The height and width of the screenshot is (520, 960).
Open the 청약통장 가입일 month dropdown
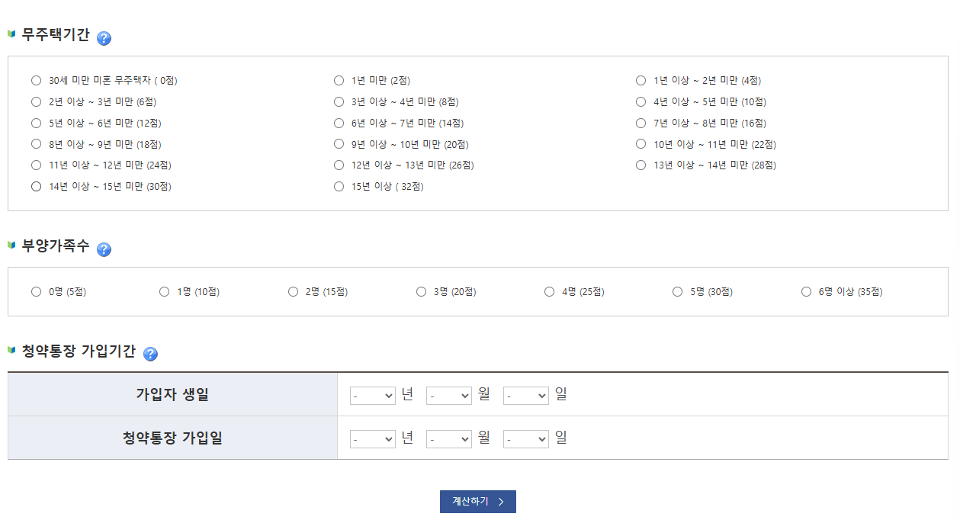(x=448, y=438)
